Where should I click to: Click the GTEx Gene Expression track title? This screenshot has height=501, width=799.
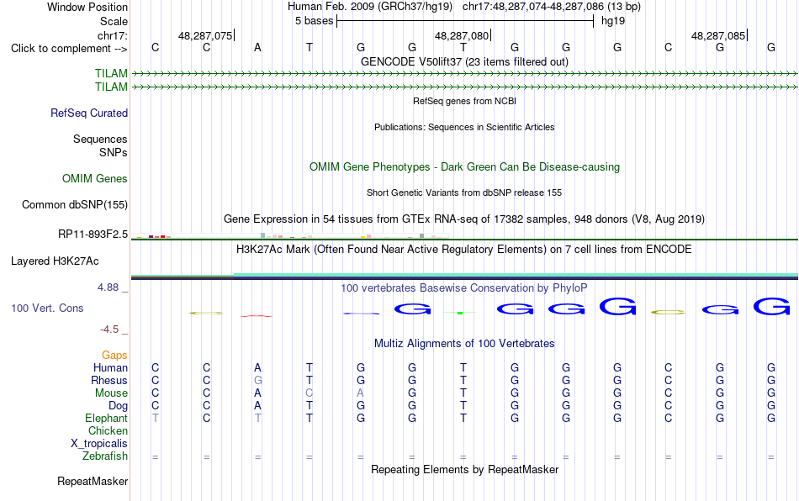click(x=464, y=219)
